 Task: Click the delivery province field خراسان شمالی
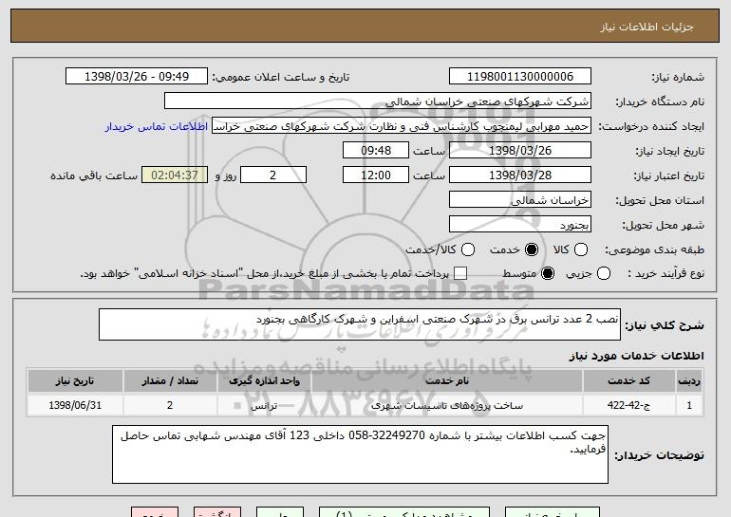(x=520, y=200)
